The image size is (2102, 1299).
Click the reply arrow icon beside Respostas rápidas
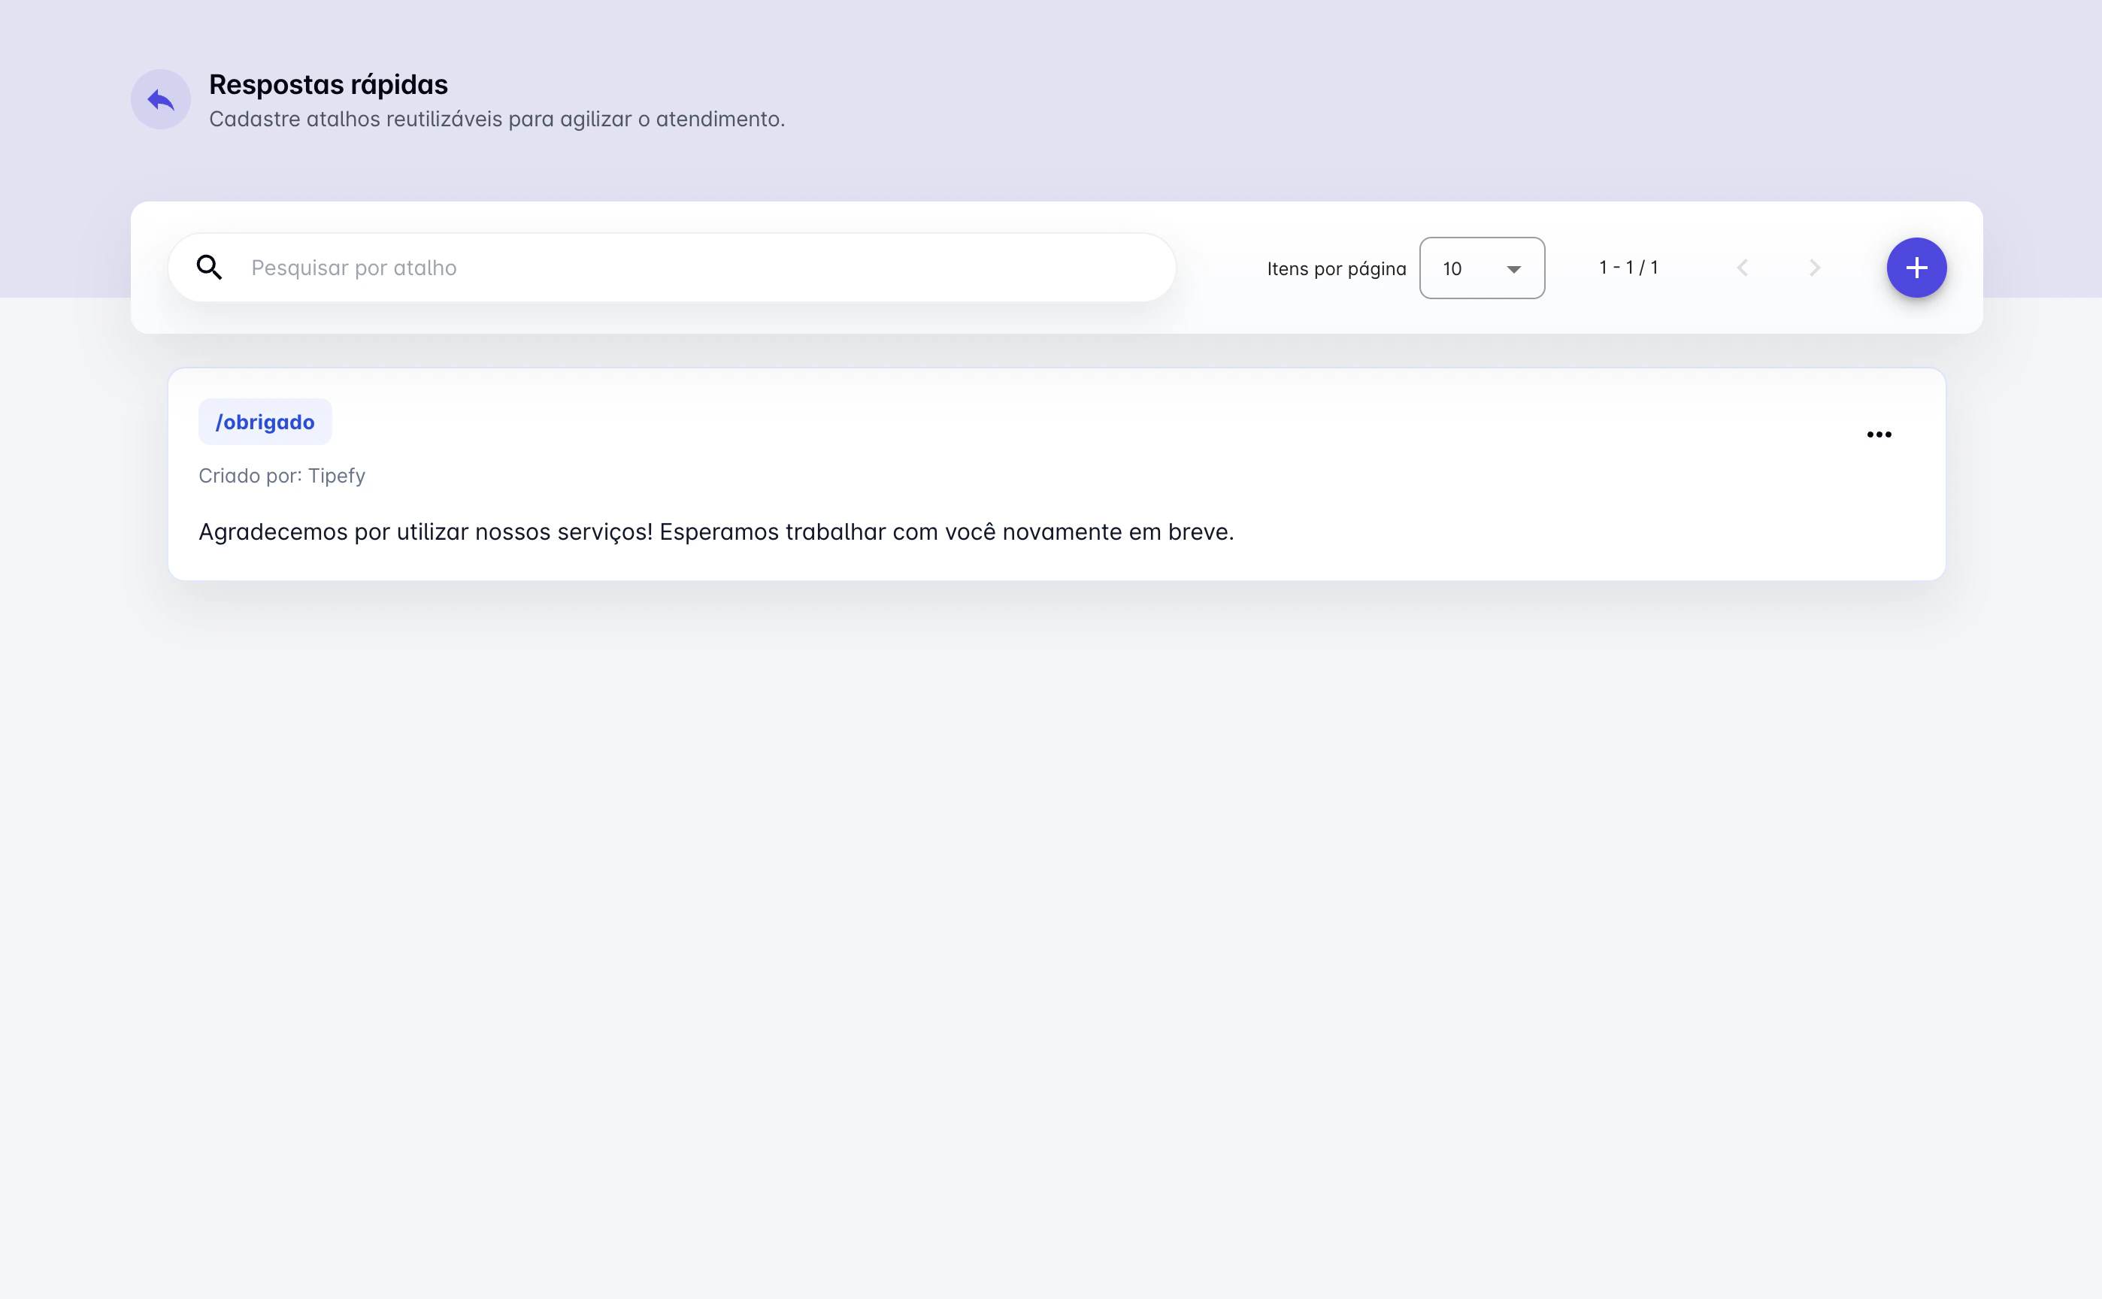(x=161, y=100)
